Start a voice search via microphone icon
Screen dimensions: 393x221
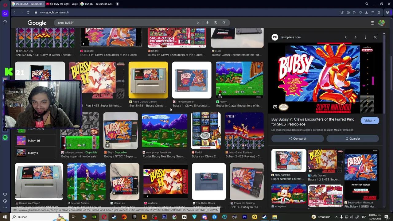pos(207,23)
